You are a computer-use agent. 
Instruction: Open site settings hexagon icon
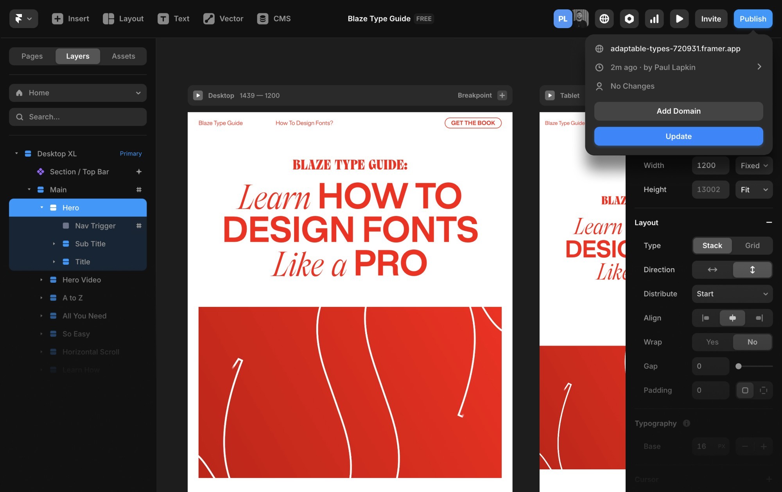[x=629, y=19]
